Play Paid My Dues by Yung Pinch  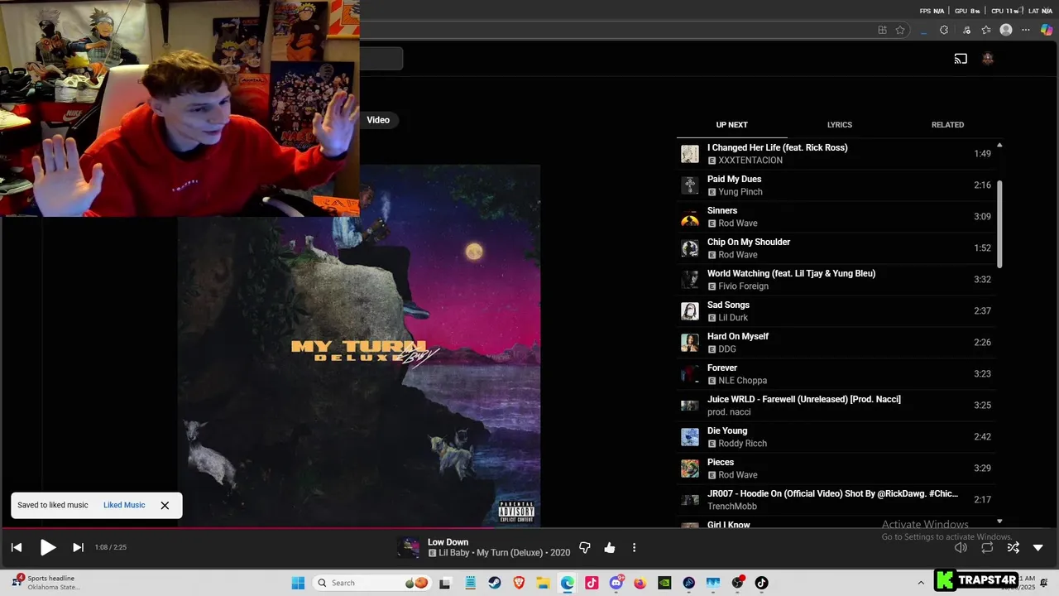point(836,185)
